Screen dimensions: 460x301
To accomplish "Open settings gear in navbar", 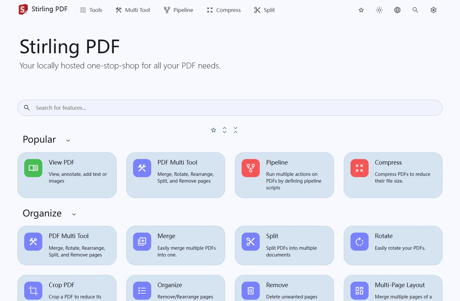I will click(434, 10).
